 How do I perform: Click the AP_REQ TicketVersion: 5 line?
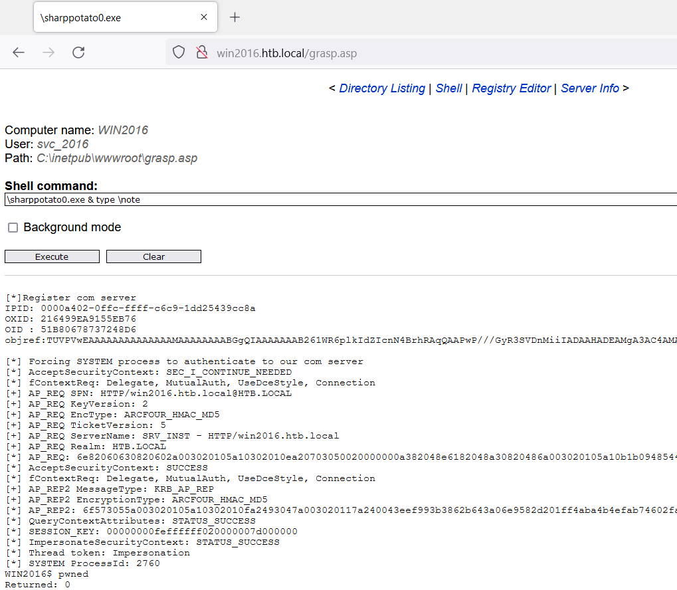pos(86,425)
